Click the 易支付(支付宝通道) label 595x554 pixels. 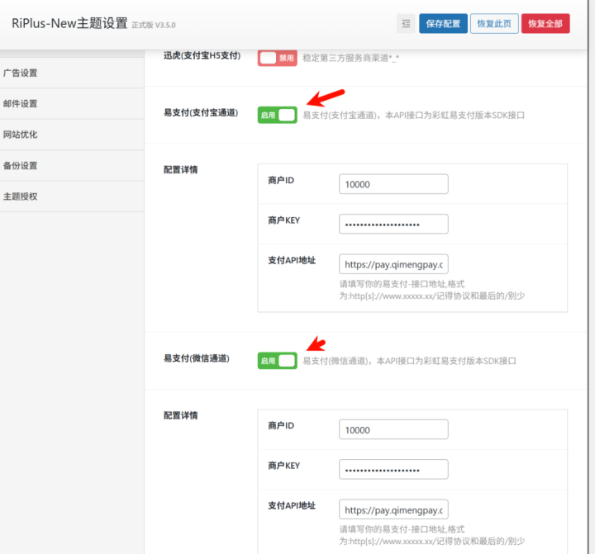click(201, 112)
